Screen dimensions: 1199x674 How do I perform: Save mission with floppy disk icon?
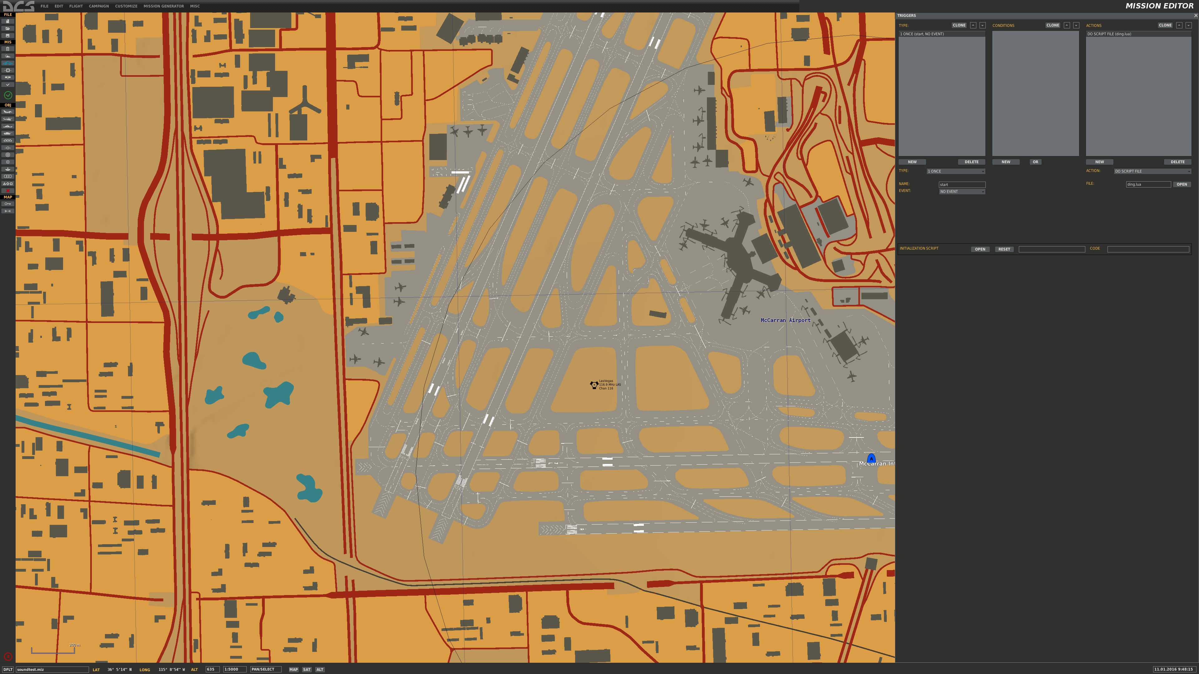click(7, 35)
